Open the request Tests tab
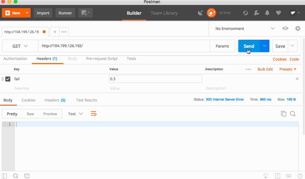 pos(131,59)
